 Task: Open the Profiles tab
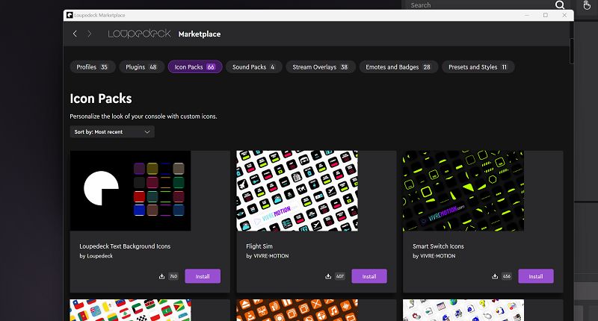point(92,67)
